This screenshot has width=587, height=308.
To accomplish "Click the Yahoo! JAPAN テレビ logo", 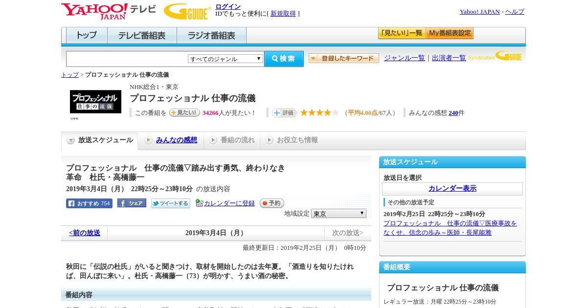I will pos(109,11).
